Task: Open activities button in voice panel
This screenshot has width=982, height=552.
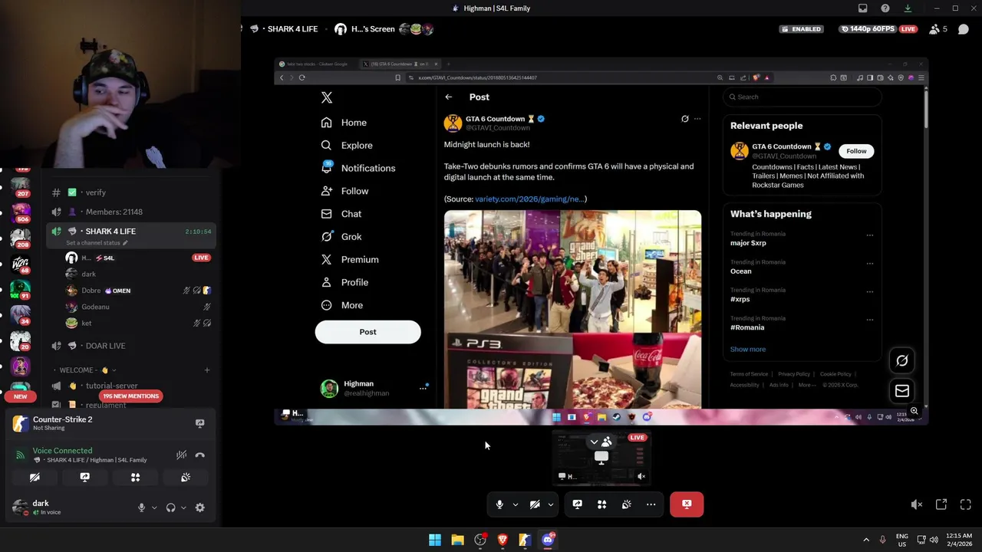Action: tap(135, 477)
